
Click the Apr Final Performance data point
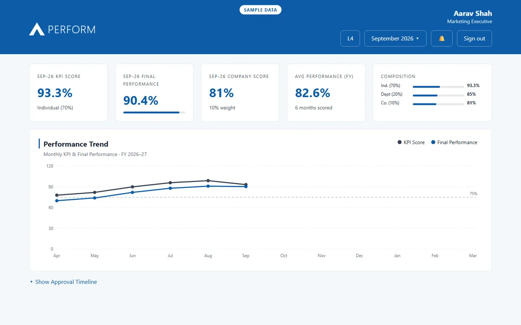click(57, 201)
